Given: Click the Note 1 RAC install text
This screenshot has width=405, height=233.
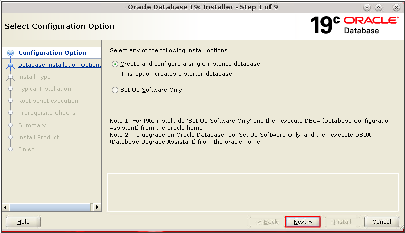Looking at the screenshot, I should coord(251,124).
